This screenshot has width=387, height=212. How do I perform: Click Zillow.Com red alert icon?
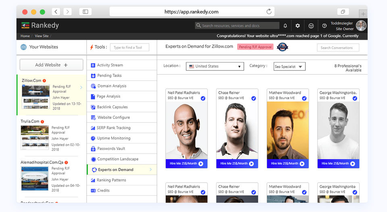pyautogui.click(x=44, y=81)
